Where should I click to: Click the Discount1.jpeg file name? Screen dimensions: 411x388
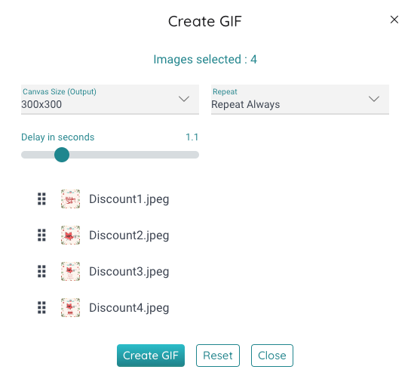129,199
